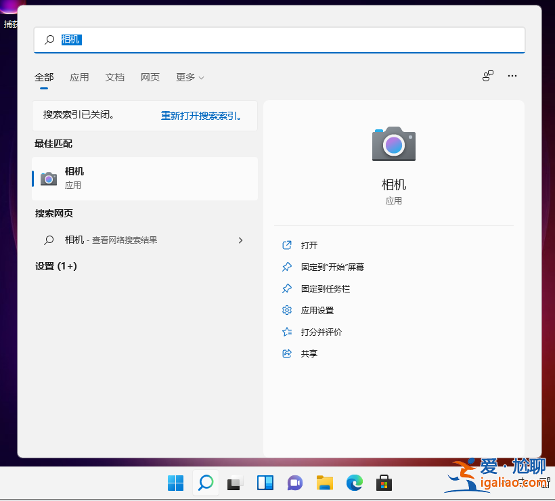Image resolution: width=555 pixels, height=501 pixels.
Task: Open 应用设置 using the gear icon
Action: pyautogui.click(x=287, y=310)
